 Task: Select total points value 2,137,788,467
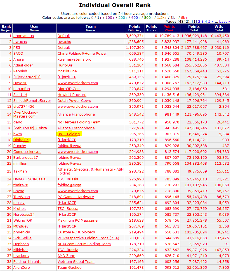[x=194, y=47]
